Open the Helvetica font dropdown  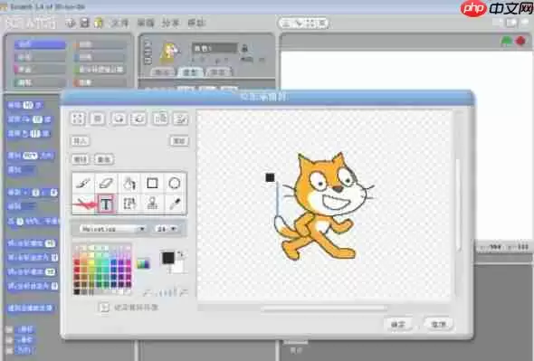click(113, 229)
